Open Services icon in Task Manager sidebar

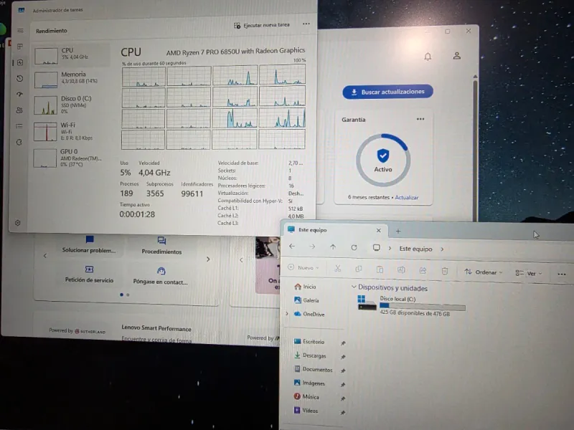tap(19, 142)
